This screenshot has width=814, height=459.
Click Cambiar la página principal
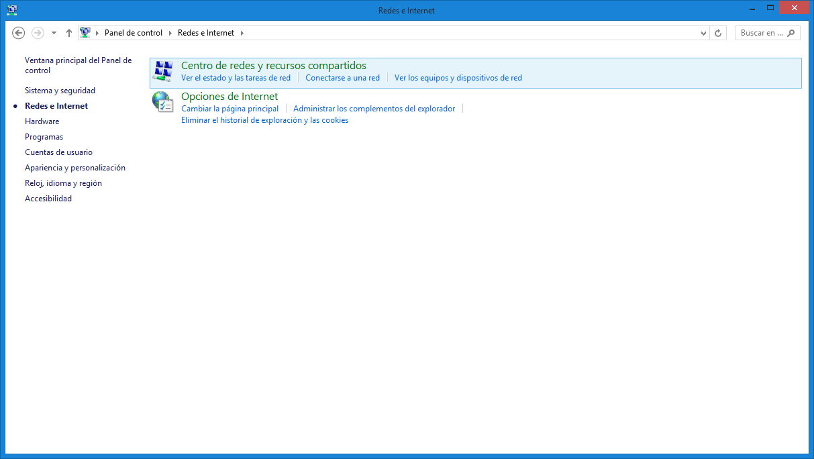tap(230, 109)
